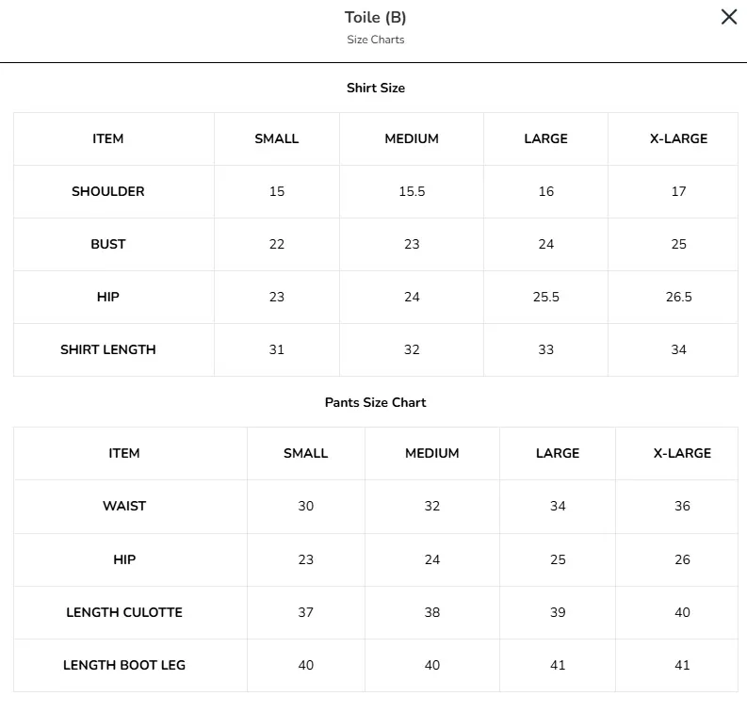Select shoulder medium value 15.5
The height and width of the screenshot is (712, 747).
pos(412,191)
